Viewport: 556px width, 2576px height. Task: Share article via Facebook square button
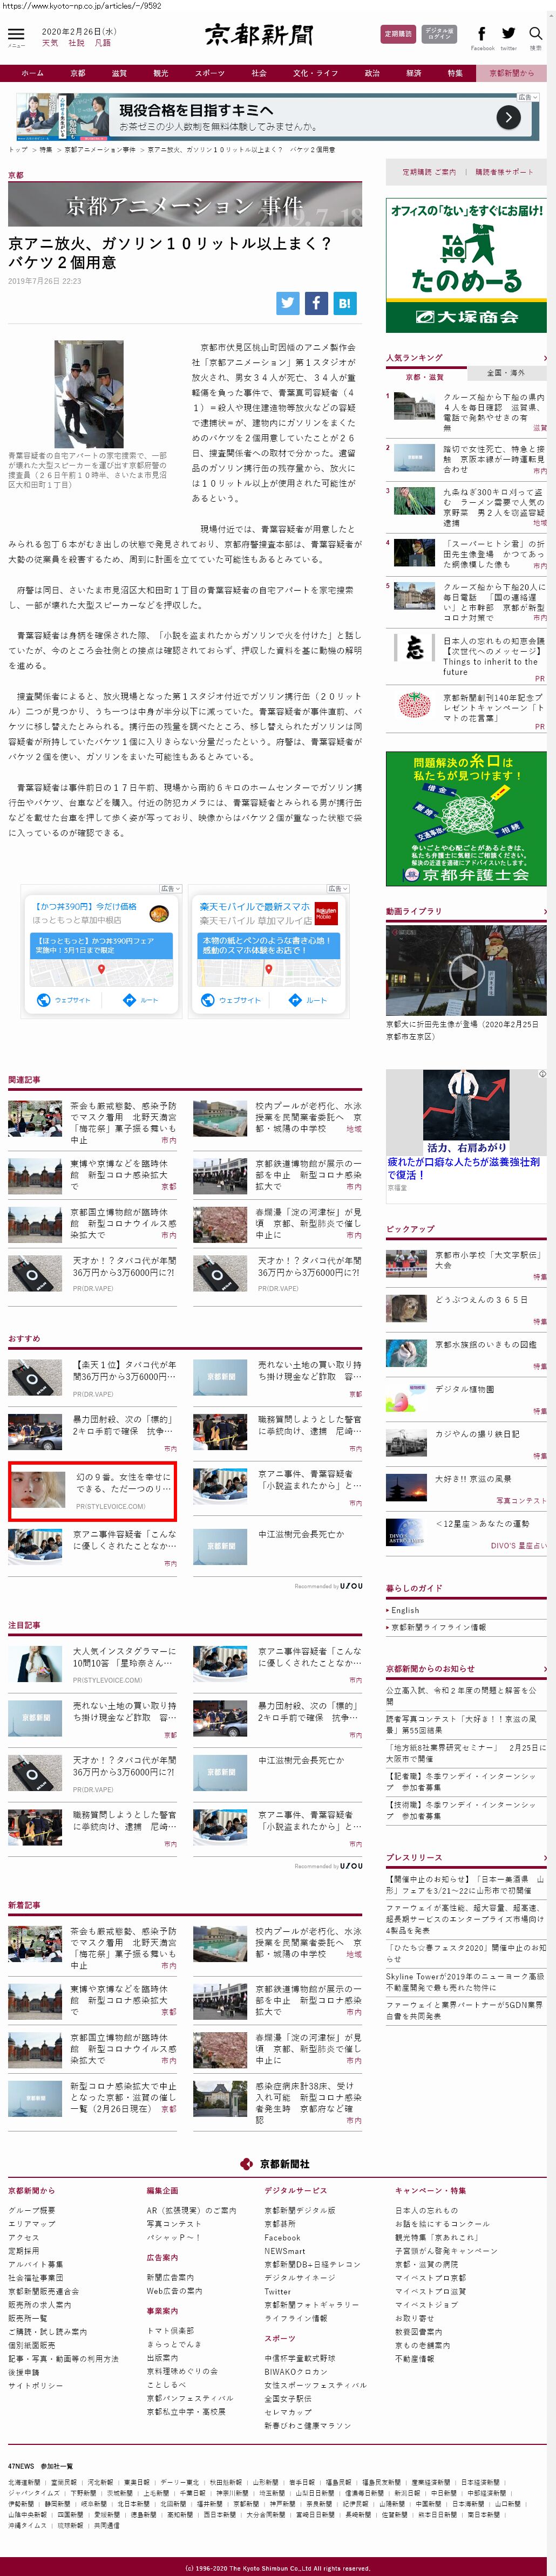click(x=316, y=303)
